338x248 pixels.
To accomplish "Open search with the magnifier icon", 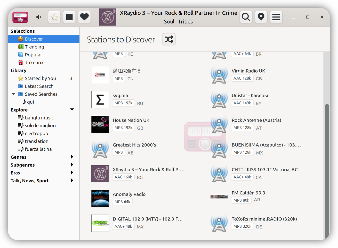I will click(x=246, y=17).
